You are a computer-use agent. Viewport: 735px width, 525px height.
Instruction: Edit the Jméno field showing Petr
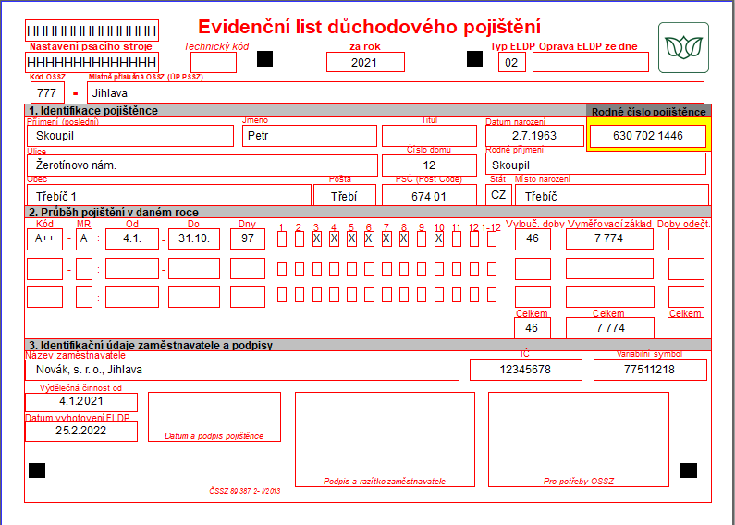coord(310,136)
